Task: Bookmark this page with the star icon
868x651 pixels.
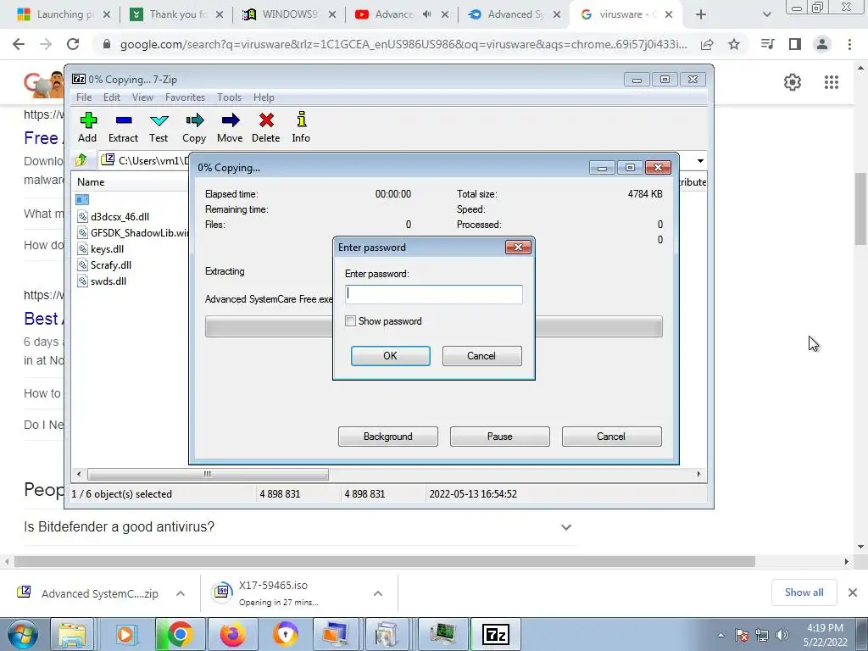Action: [734, 44]
